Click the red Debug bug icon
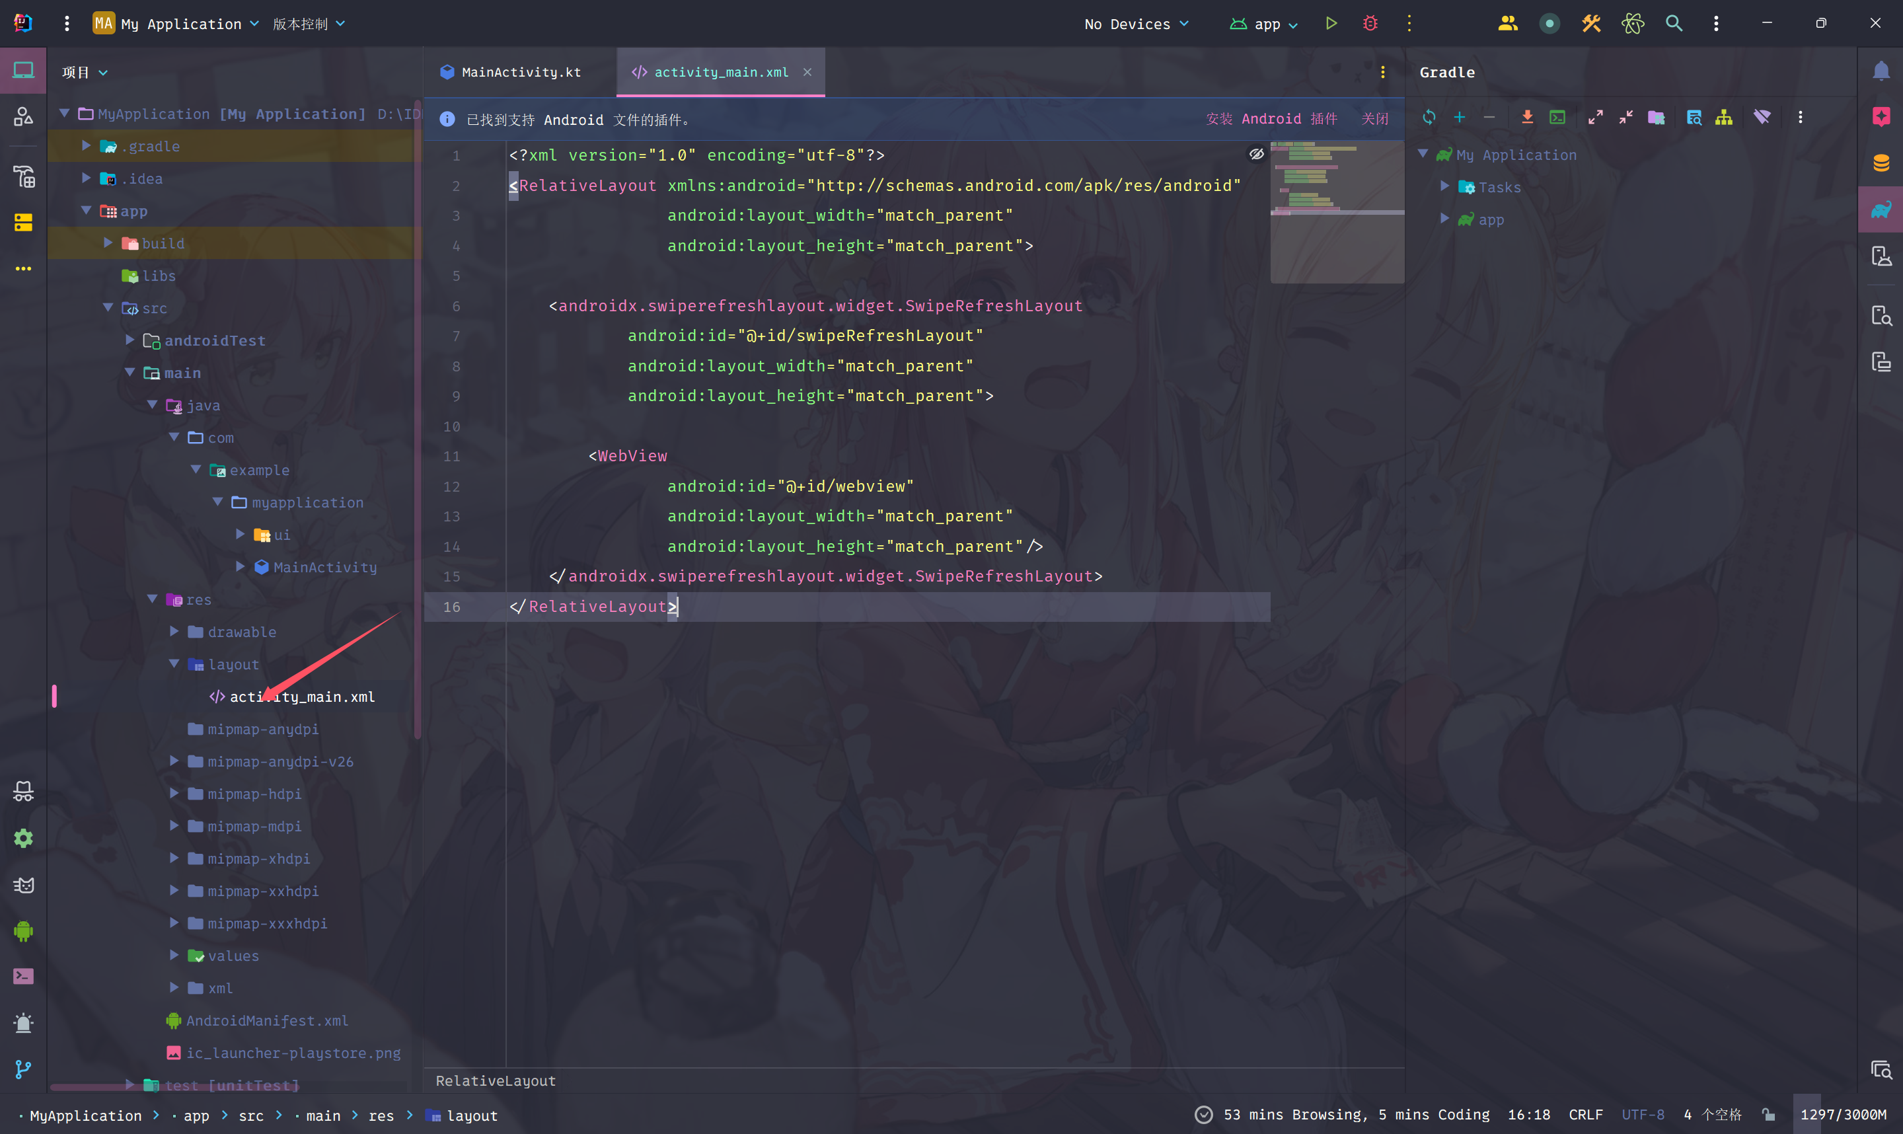Viewport: 1903px width, 1134px height. (x=1370, y=24)
